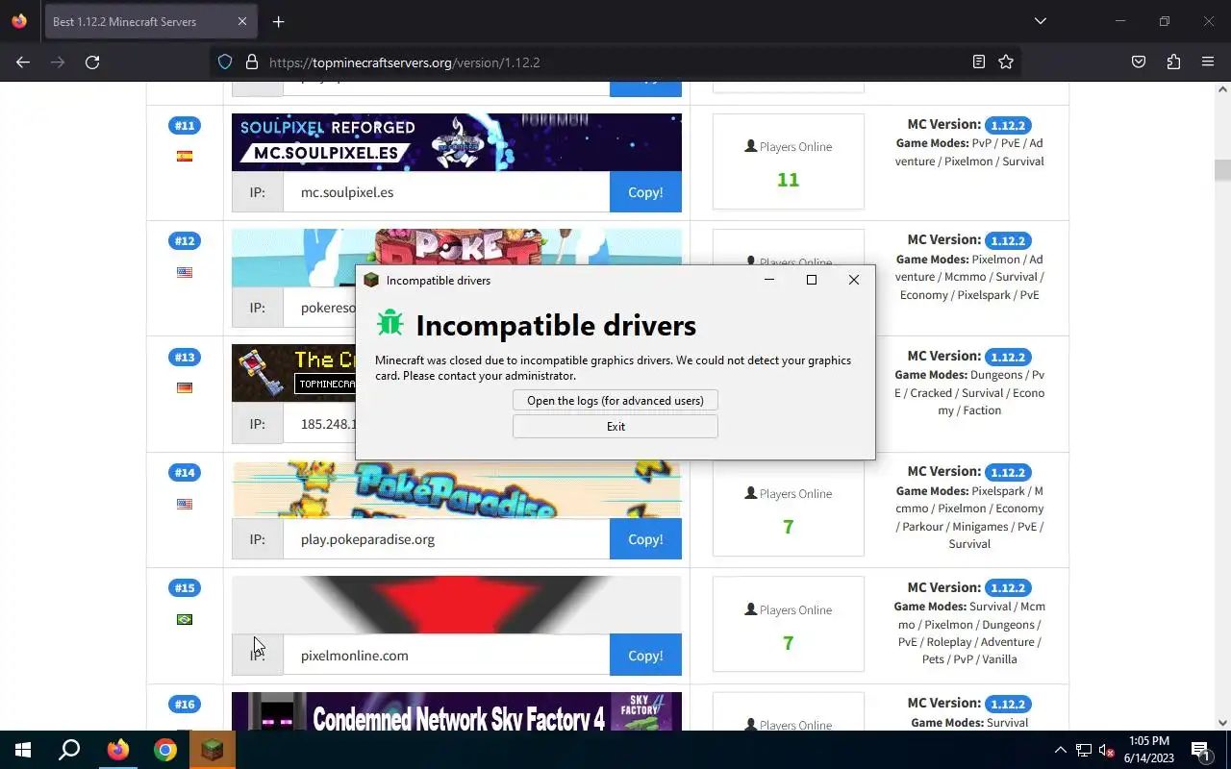This screenshot has height=769, width=1231.
Task: Open a new browser tab
Action: tap(278, 21)
